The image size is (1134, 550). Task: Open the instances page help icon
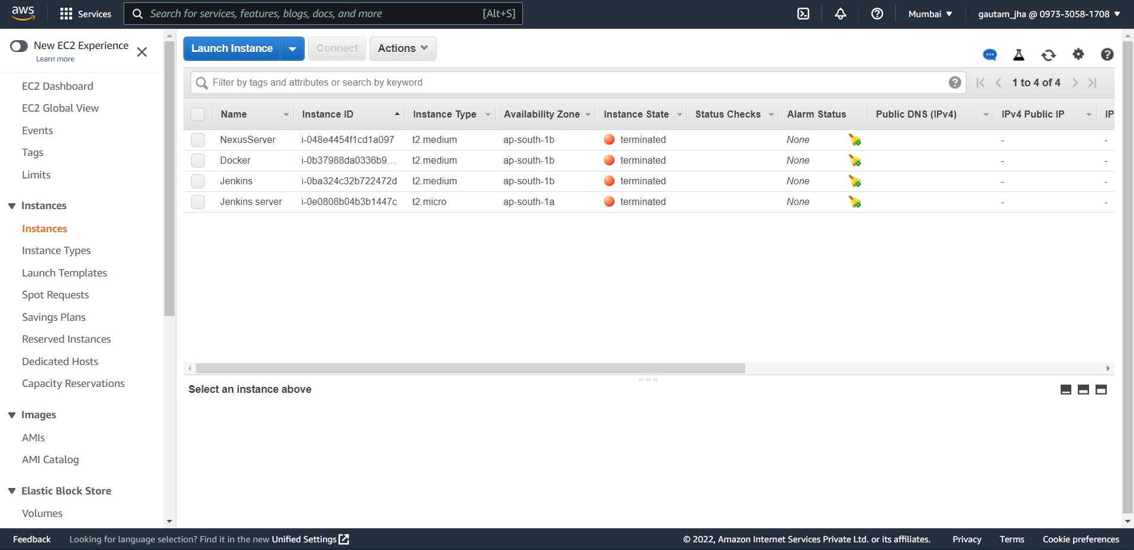1107,54
